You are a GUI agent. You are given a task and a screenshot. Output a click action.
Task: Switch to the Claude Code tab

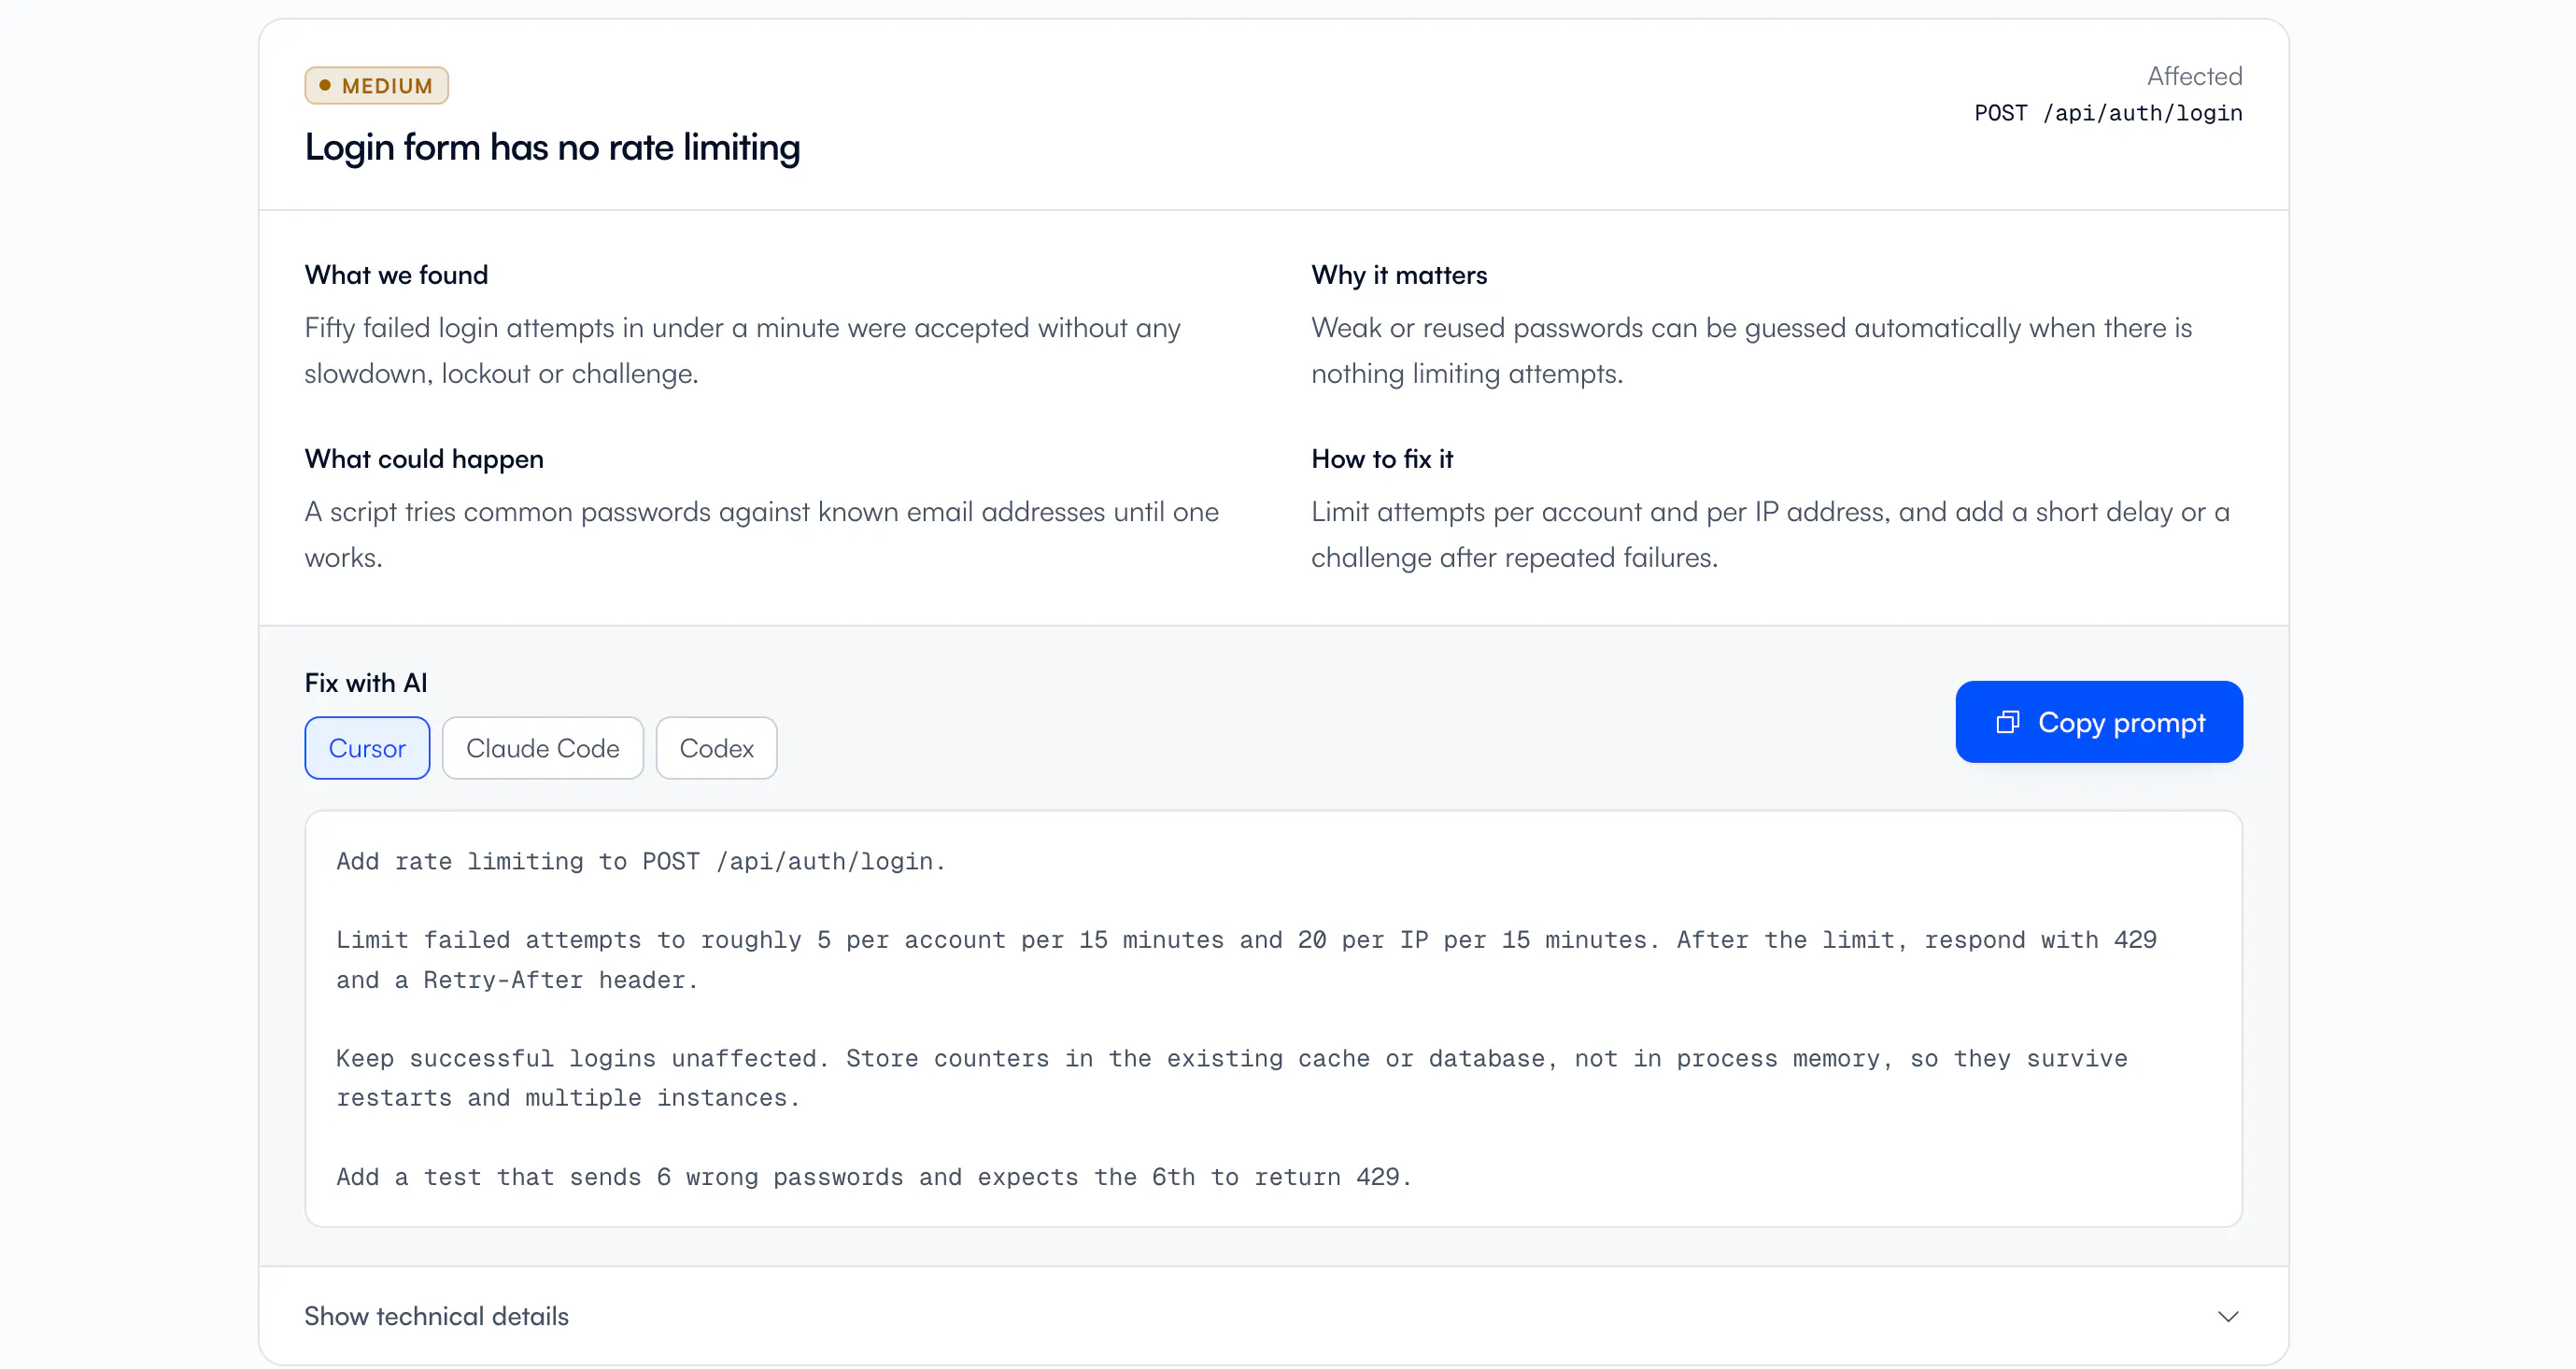pyautogui.click(x=543, y=748)
